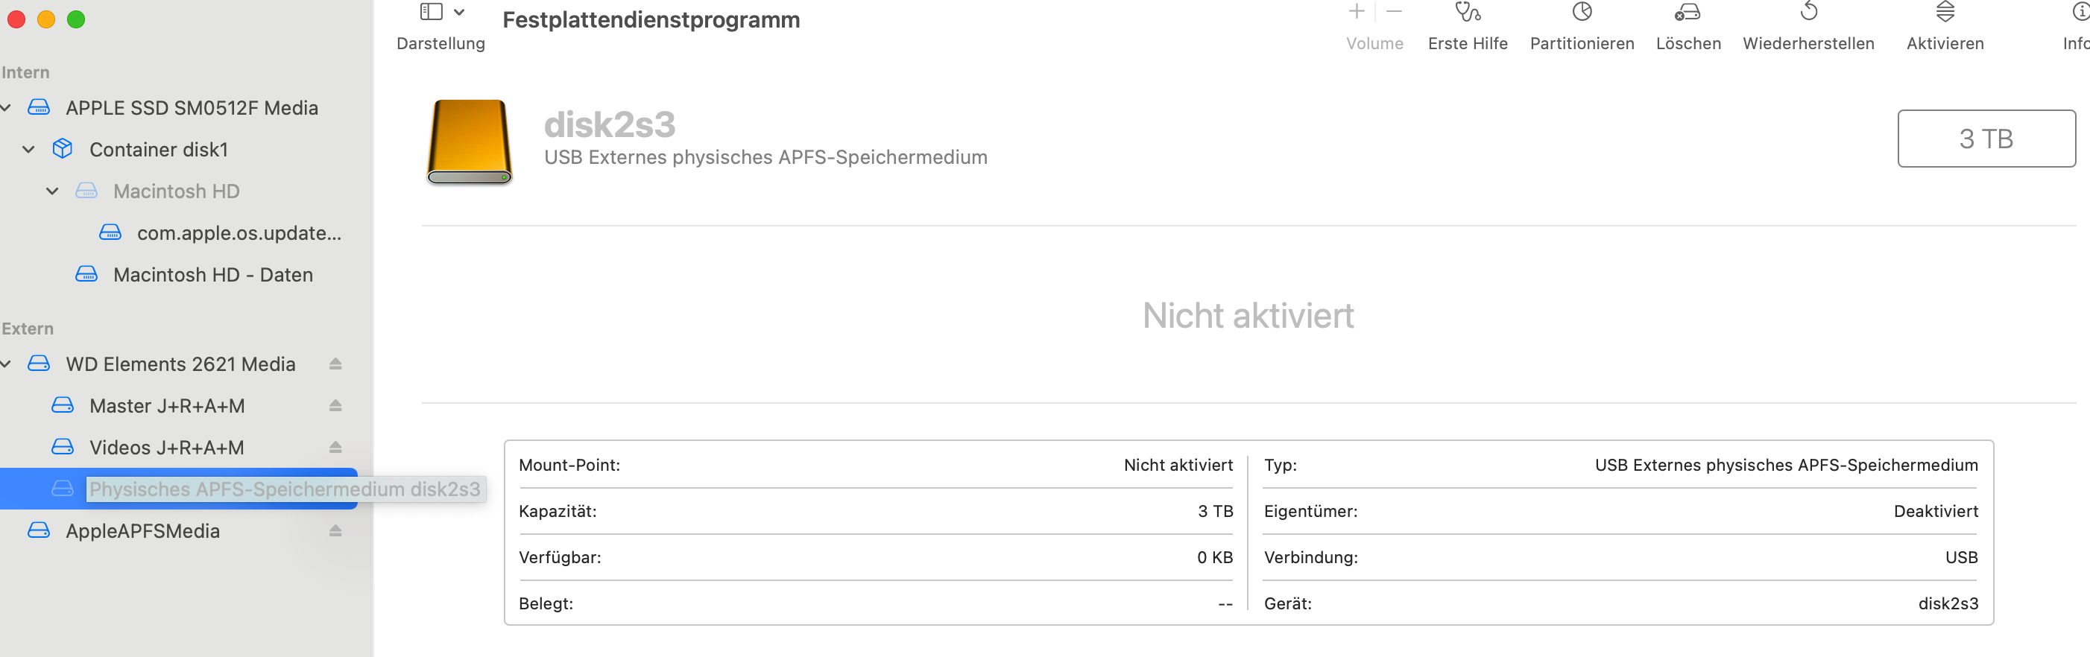Select the com.apple.os.update snapshot entry
The width and height of the screenshot is (2090, 657).
coord(239,234)
